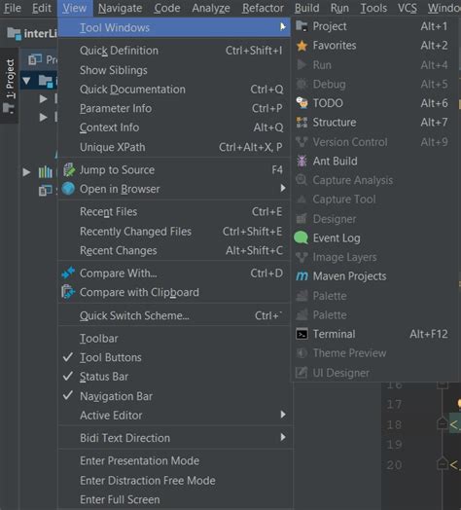Open the VCS menu
Screen dimensions: 461x510
[x=408, y=8]
